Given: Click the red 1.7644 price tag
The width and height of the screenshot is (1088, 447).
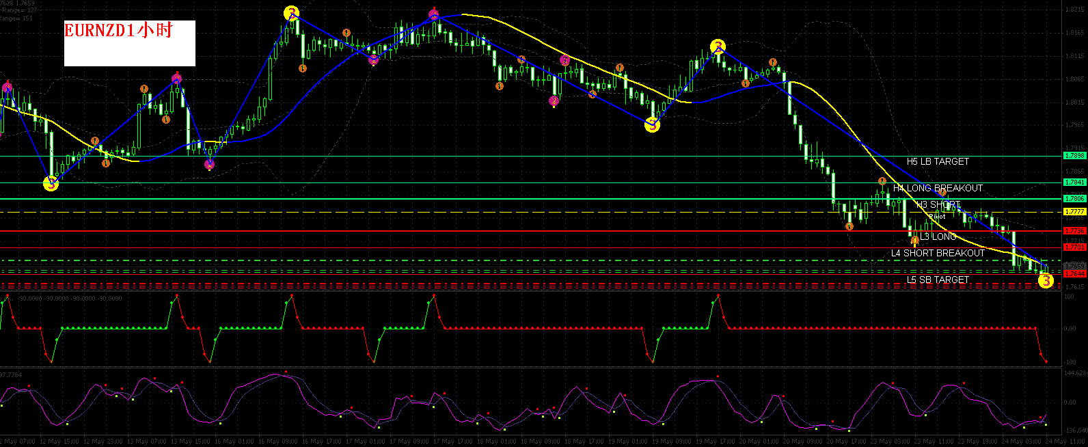Looking at the screenshot, I should point(1075,273).
